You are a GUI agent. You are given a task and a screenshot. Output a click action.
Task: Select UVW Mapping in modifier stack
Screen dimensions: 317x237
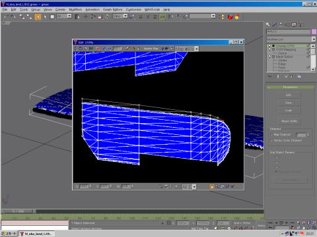tap(286, 49)
